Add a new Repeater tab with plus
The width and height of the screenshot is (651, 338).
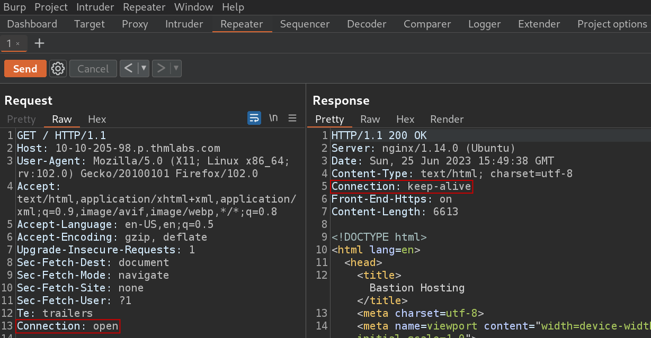pyautogui.click(x=39, y=43)
